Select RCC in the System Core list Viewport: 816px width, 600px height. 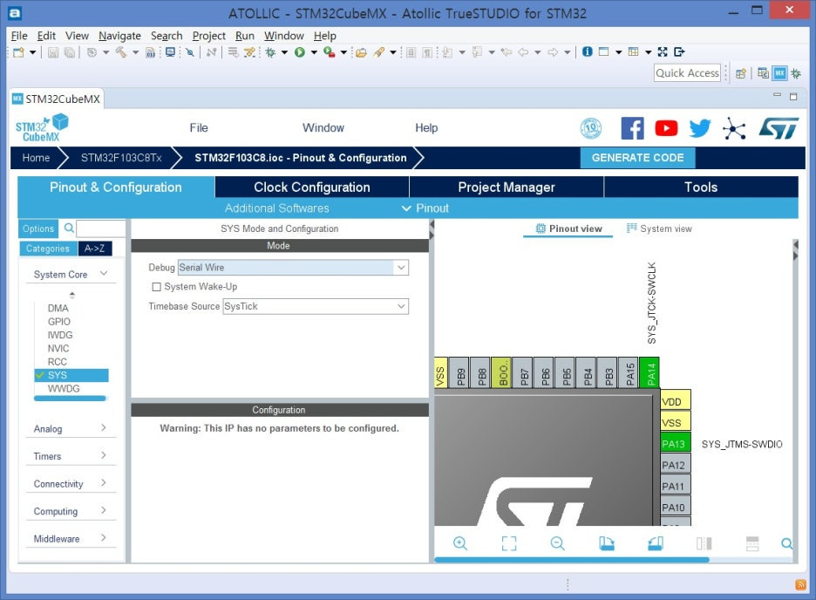click(58, 362)
